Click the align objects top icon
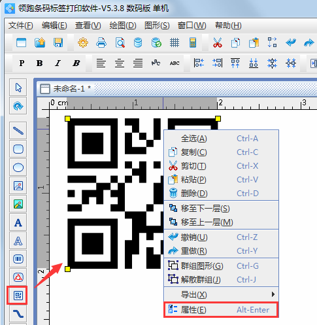Screen dimensions: 317x325 tap(235, 63)
